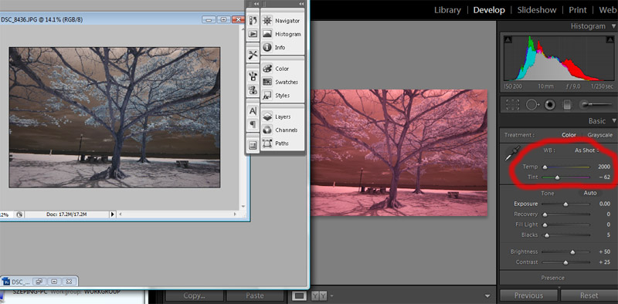Pick the White Balance Selector eyedropper
The height and width of the screenshot is (304, 618).
click(513, 154)
